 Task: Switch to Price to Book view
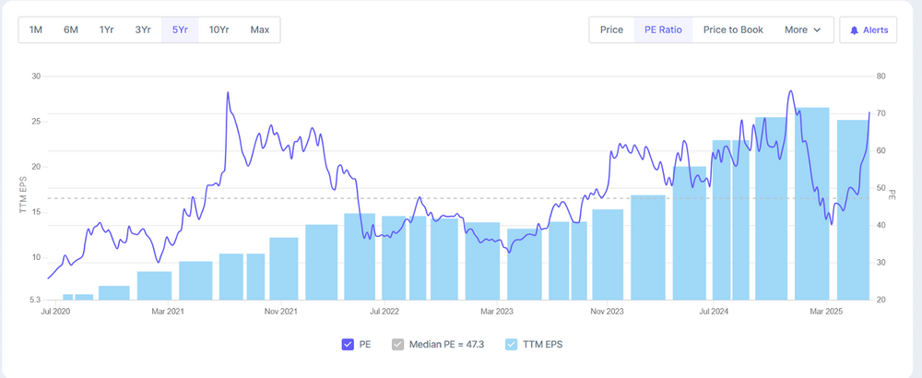click(733, 30)
